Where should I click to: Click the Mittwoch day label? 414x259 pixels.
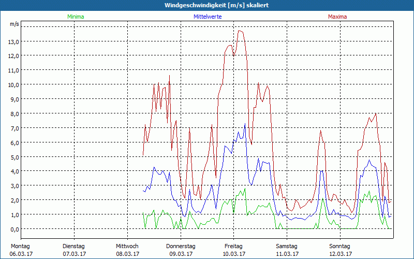click(127, 247)
